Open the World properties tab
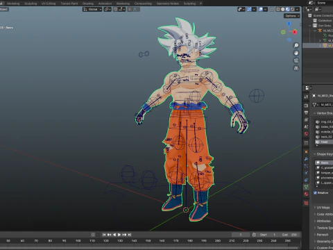 (x=306, y=134)
